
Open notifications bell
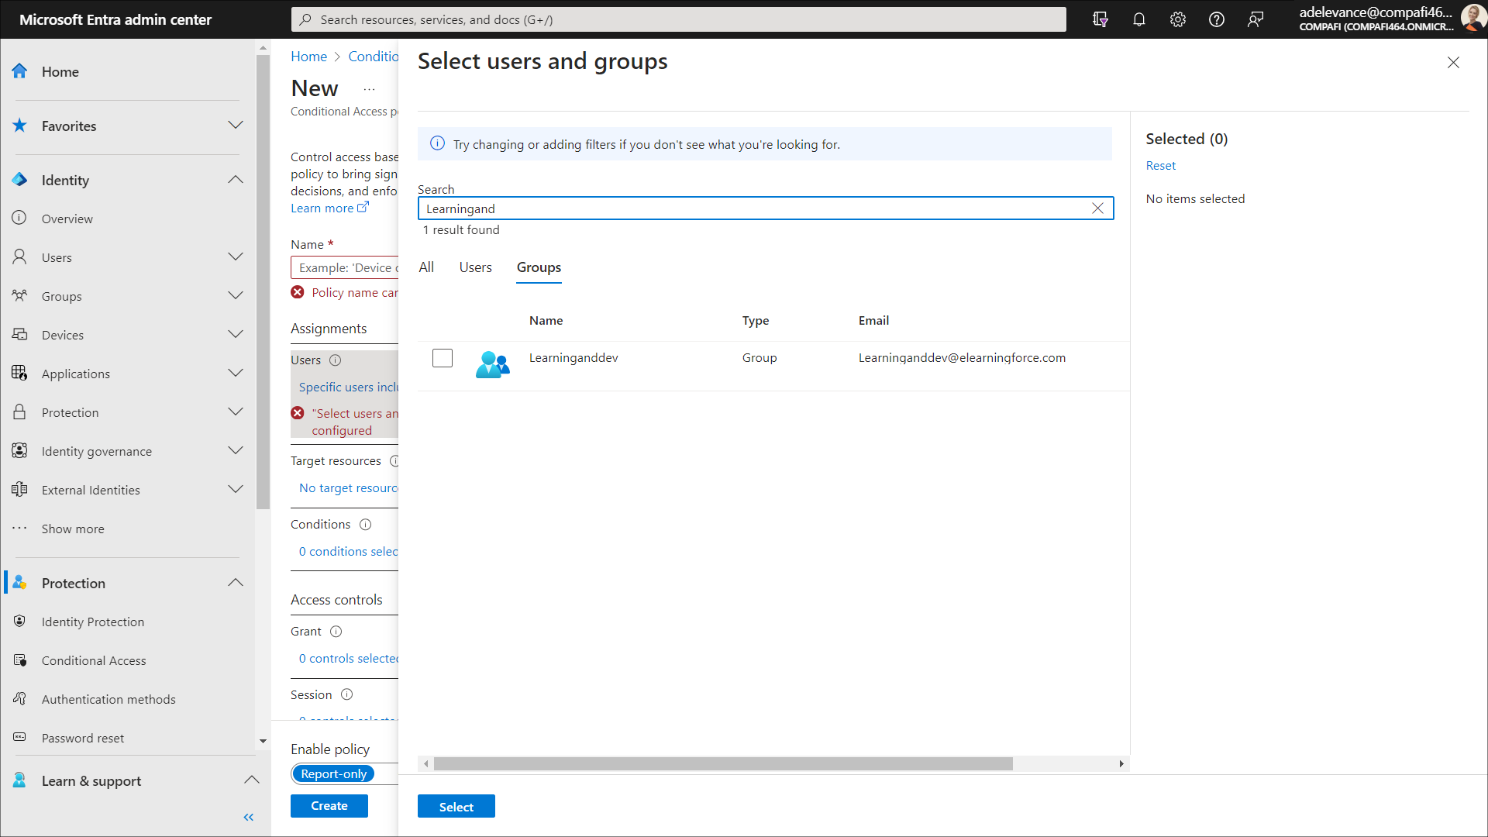(x=1138, y=19)
